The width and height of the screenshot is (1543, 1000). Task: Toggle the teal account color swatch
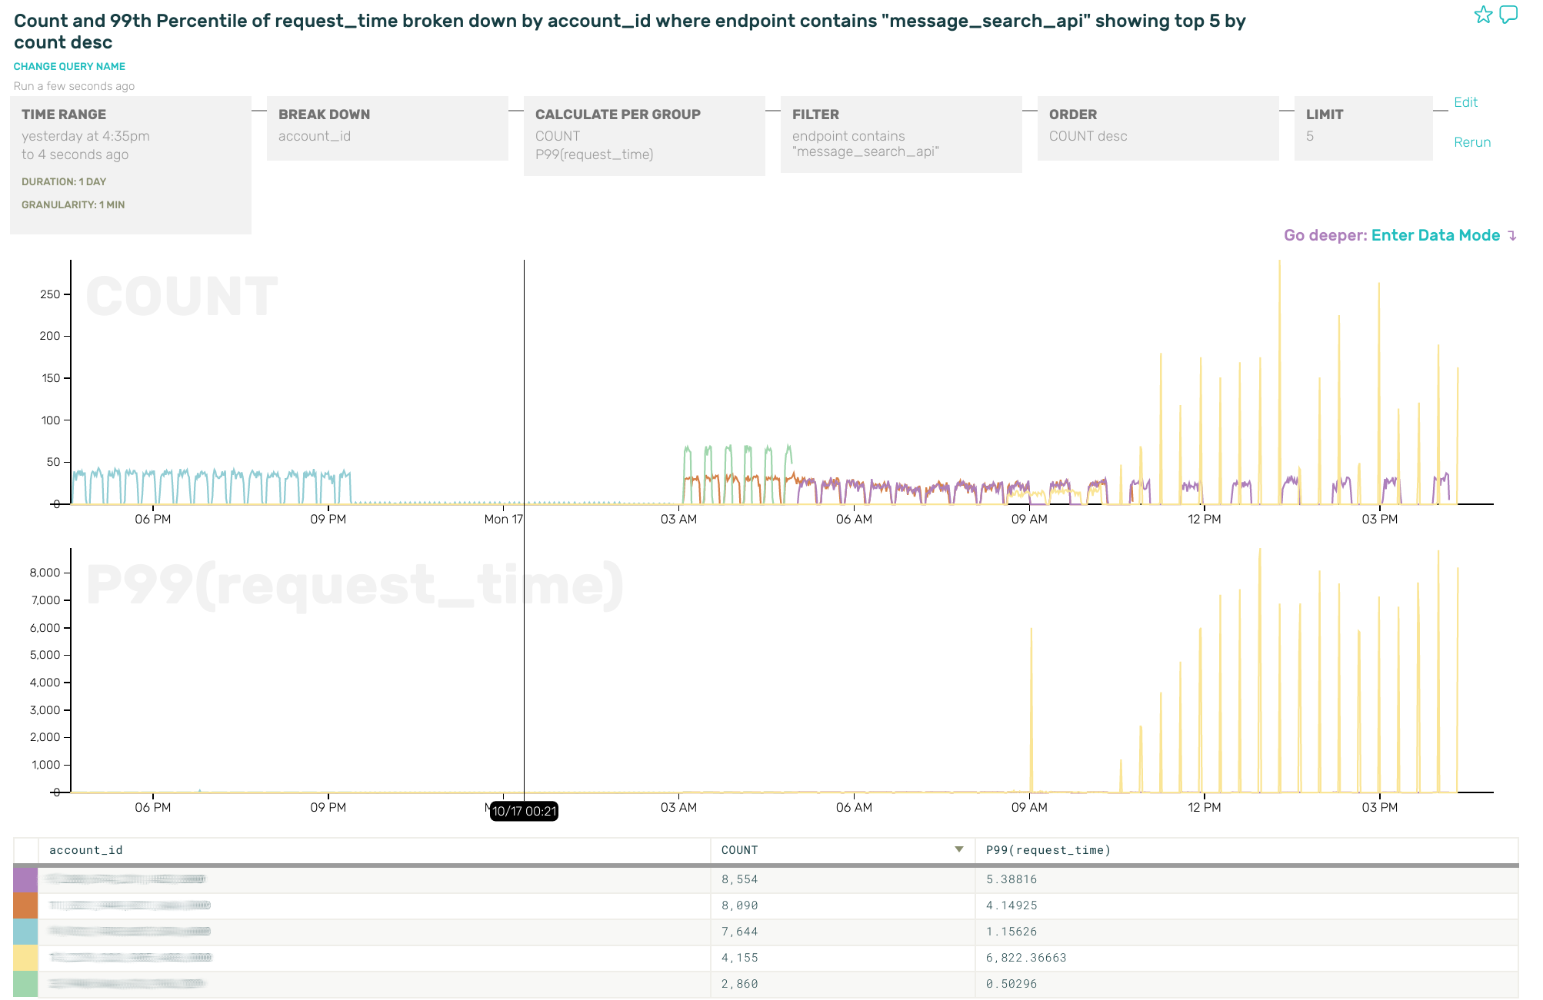point(25,932)
